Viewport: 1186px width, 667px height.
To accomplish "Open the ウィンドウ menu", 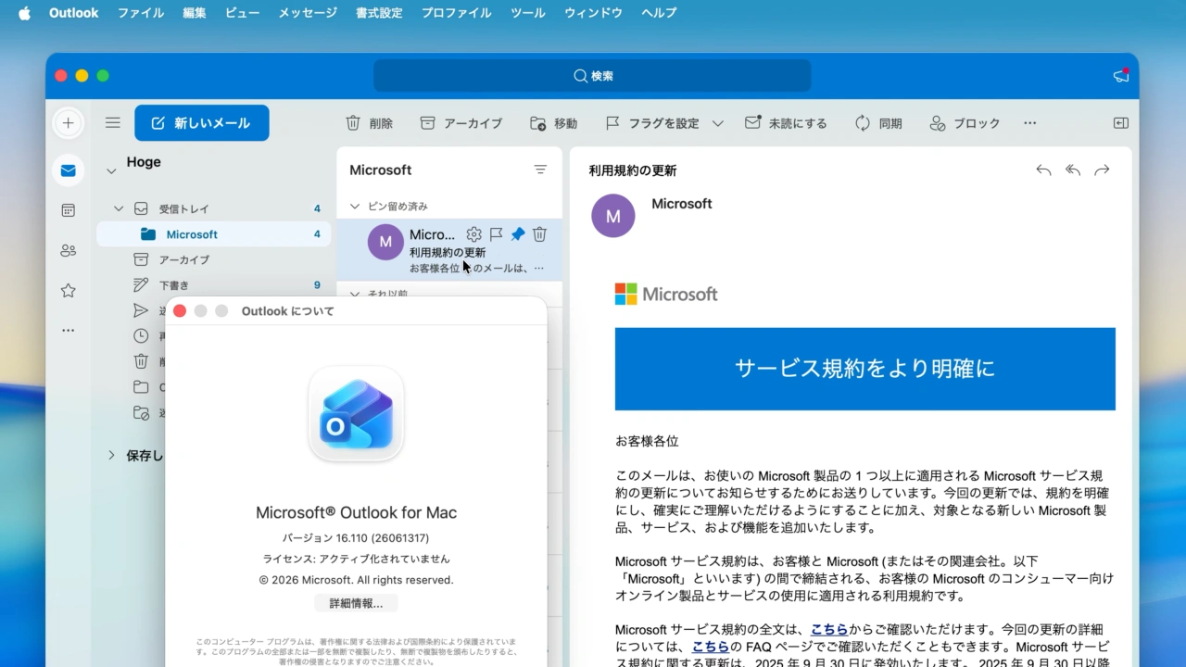I will tap(593, 13).
